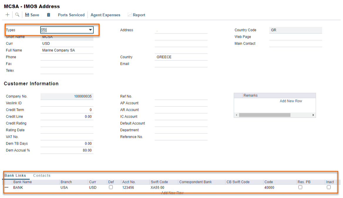Select the Bank Links tab
The height and width of the screenshot is (198, 343).
(x=15, y=175)
